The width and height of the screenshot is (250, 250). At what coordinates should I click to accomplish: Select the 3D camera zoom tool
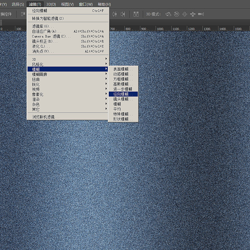201,14
